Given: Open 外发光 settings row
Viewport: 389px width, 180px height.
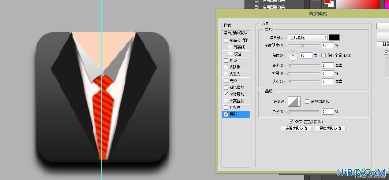Looking at the screenshot, I should point(236,108).
